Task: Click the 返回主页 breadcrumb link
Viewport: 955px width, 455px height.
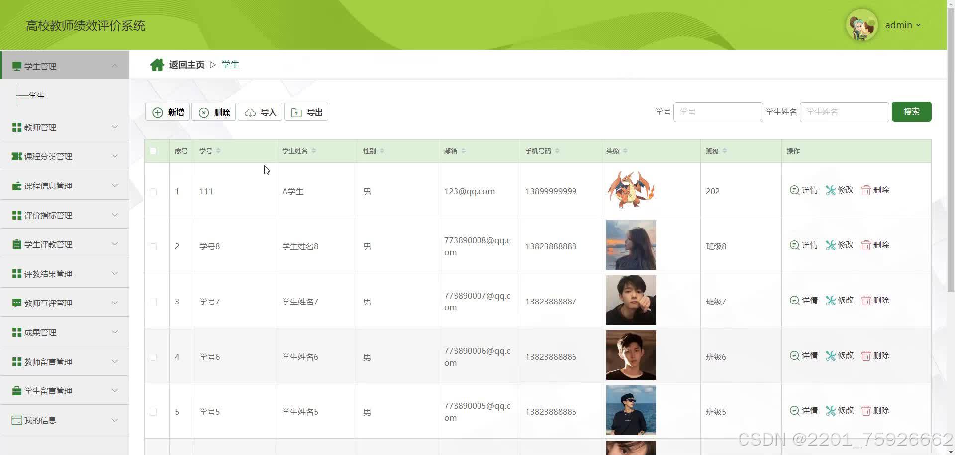Action: coord(187,65)
